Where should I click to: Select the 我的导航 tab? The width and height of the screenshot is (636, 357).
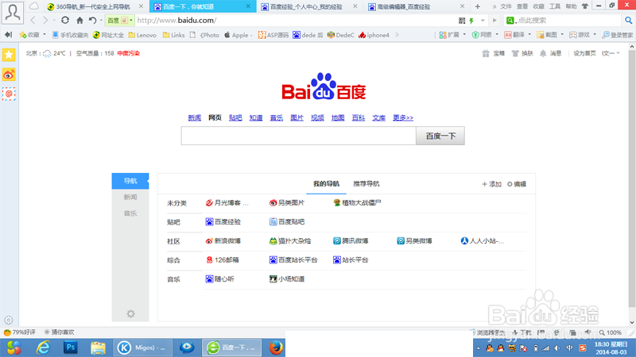coord(326,184)
